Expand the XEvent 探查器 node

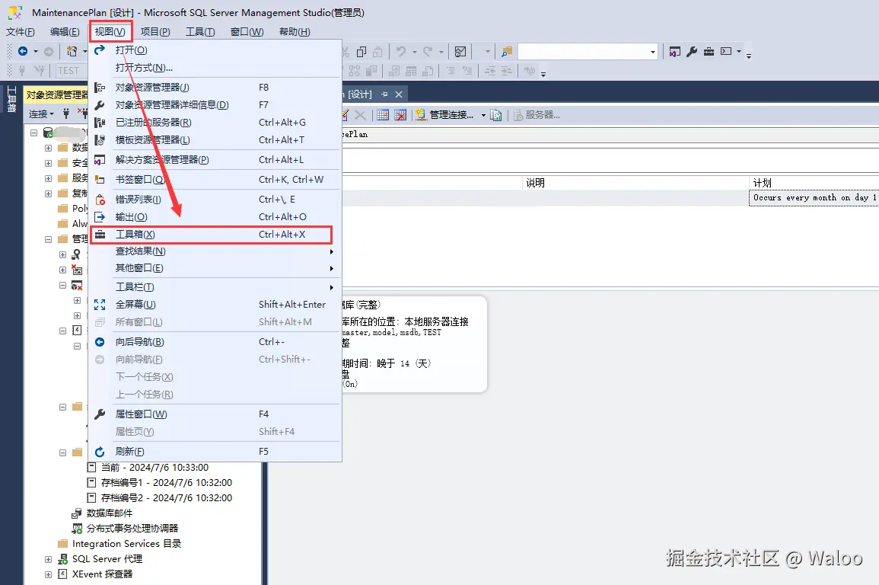[48, 574]
